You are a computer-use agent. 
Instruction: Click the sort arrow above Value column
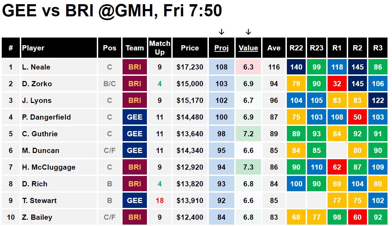tap(248, 32)
